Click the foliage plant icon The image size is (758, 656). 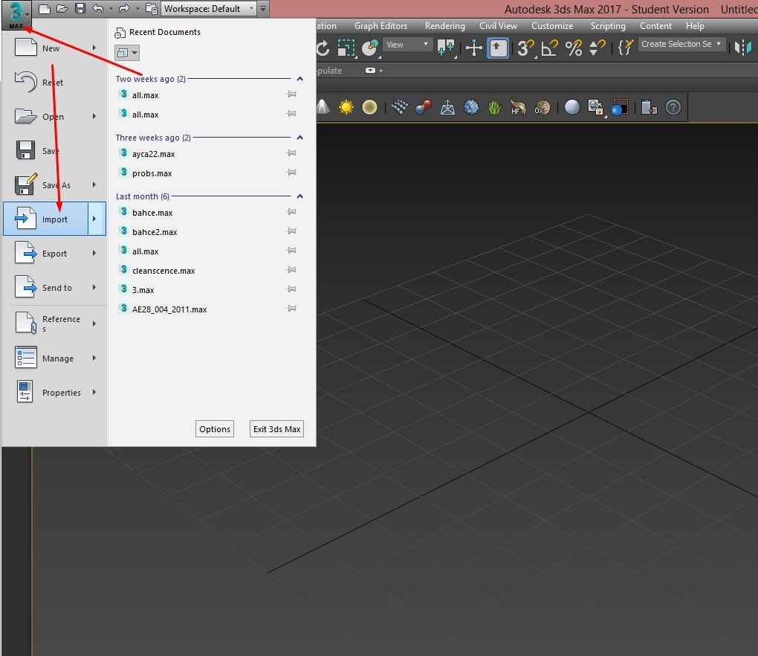[494, 107]
